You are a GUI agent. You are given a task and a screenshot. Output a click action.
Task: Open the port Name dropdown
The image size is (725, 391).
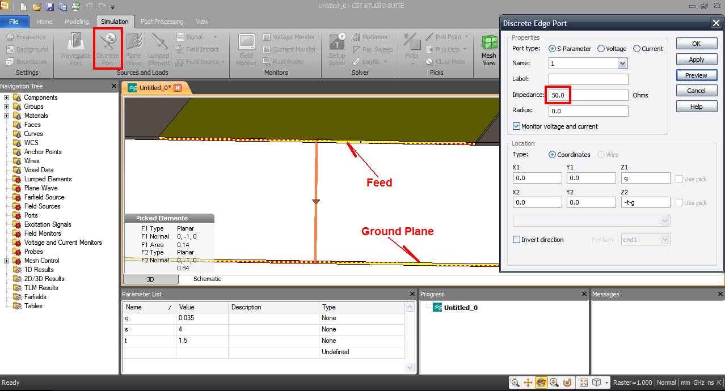pyautogui.click(x=622, y=63)
